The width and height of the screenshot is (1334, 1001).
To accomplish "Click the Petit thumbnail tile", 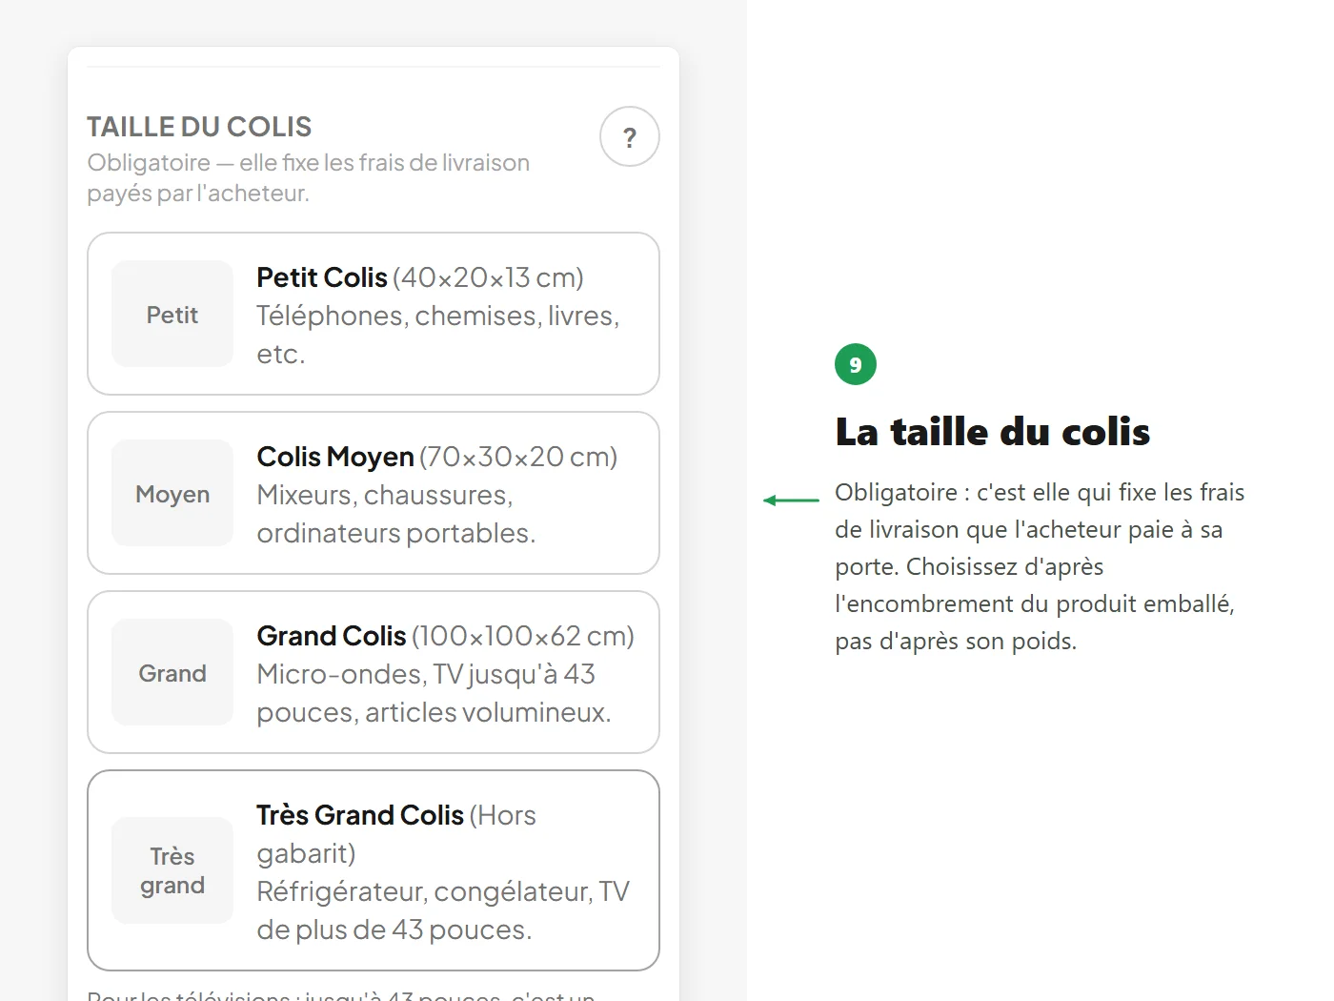I will tap(172, 314).
